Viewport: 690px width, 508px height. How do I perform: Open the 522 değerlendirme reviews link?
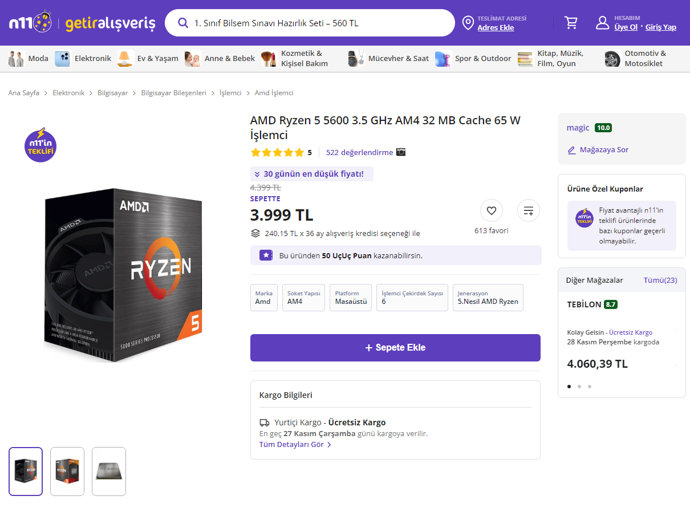point(359,152)
